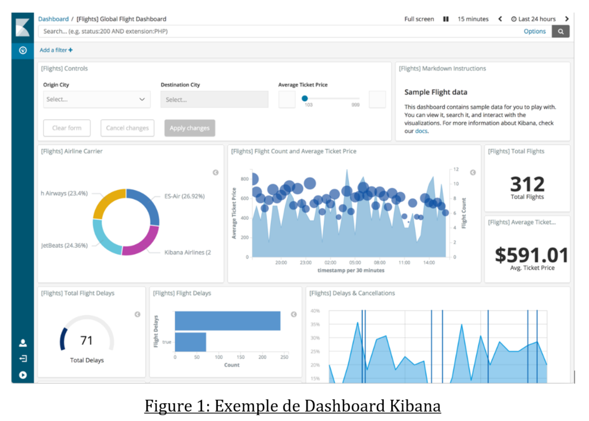Viewport: 589px width, 421px height.
Task: Pause the auto-refresh
Action: click(x=446, y=19)
